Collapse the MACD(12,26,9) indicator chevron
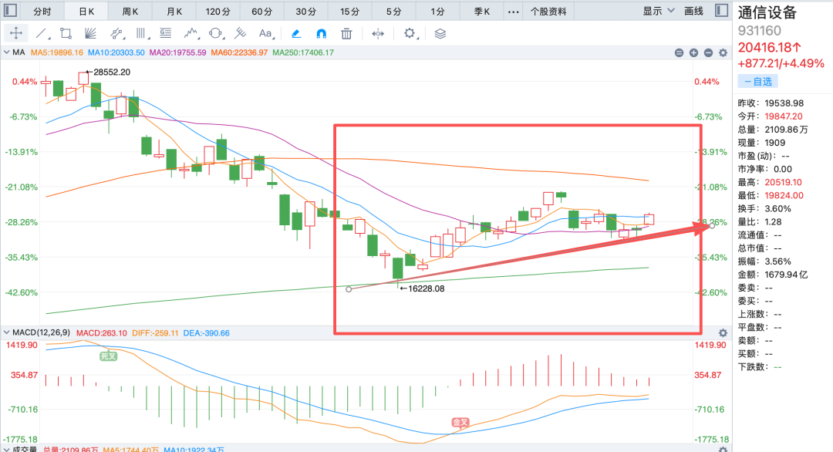Viewport: 833px width, 452px height. click(6, 332)
